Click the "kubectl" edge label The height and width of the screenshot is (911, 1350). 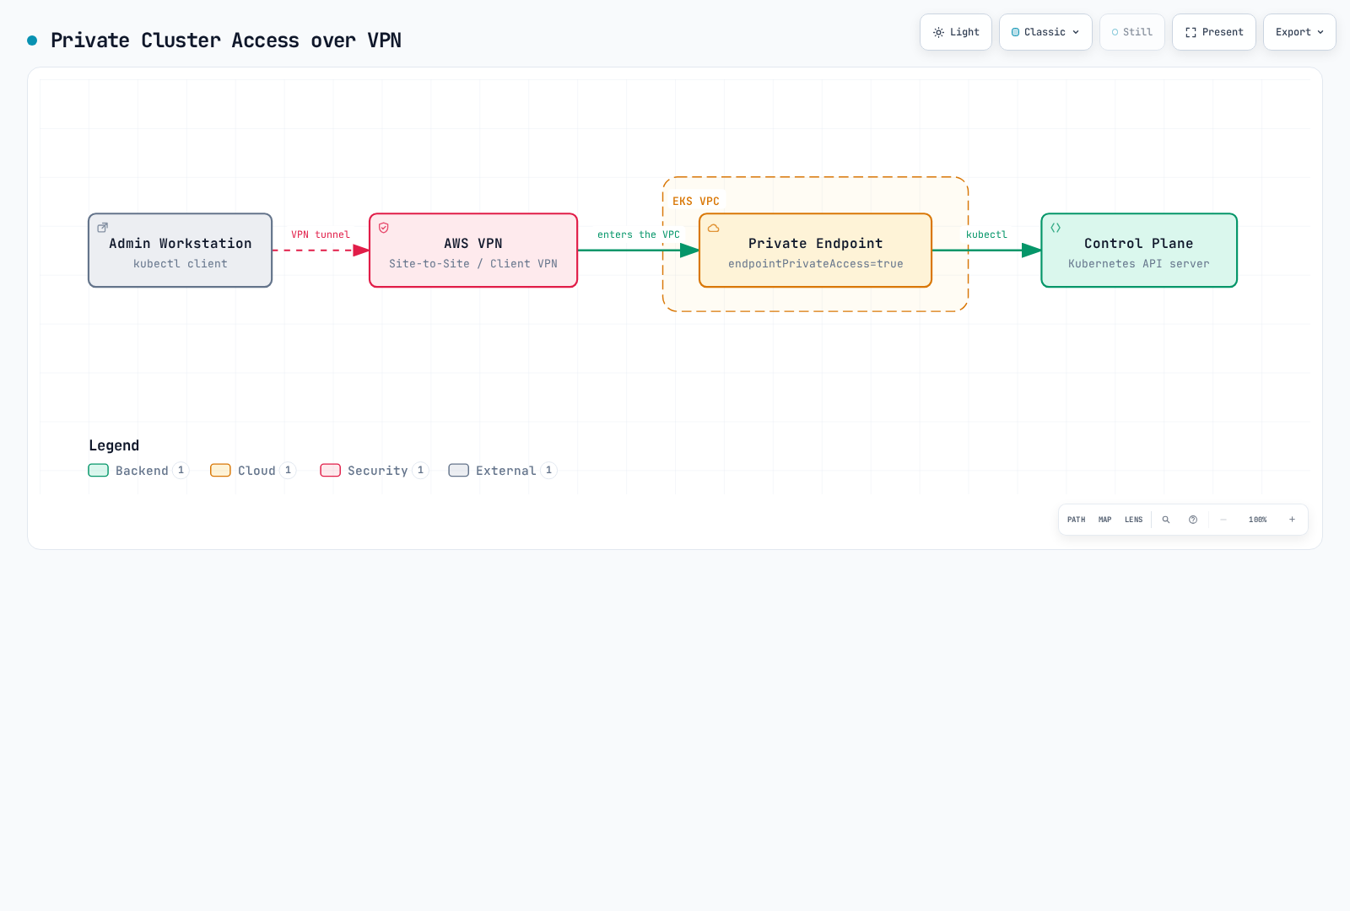986,234
